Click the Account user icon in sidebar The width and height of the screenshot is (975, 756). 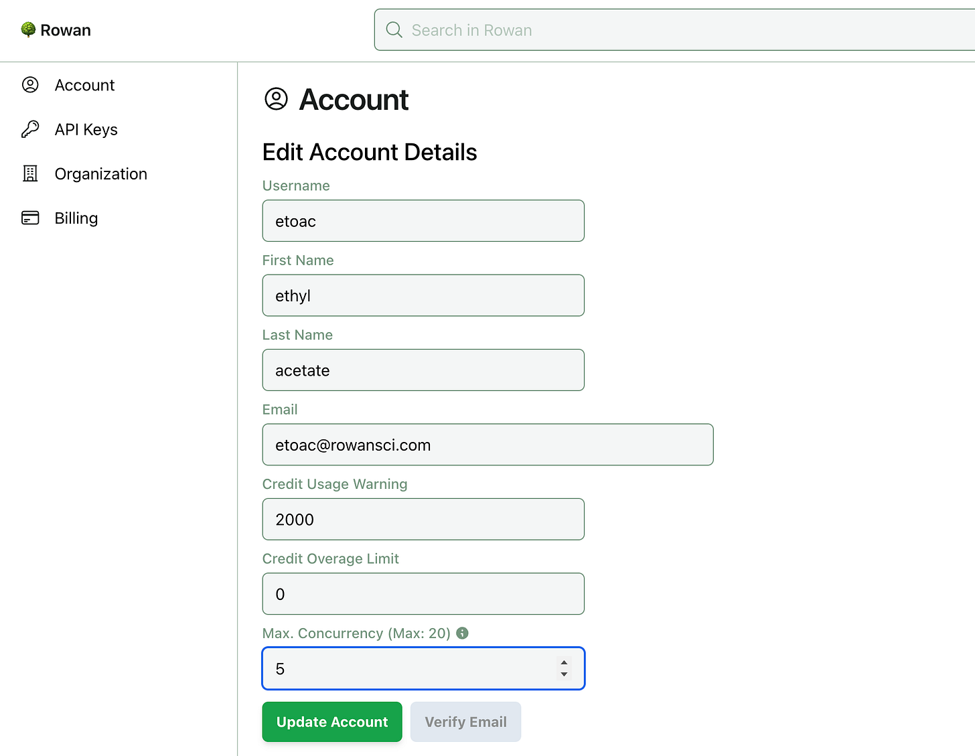pos(30,85)
